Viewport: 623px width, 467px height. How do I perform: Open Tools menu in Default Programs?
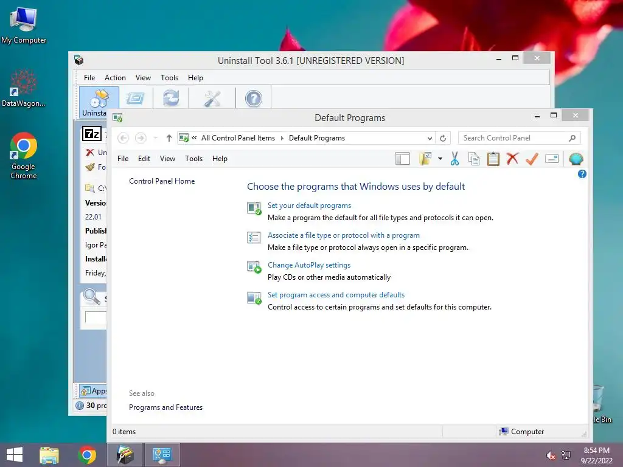193,159
